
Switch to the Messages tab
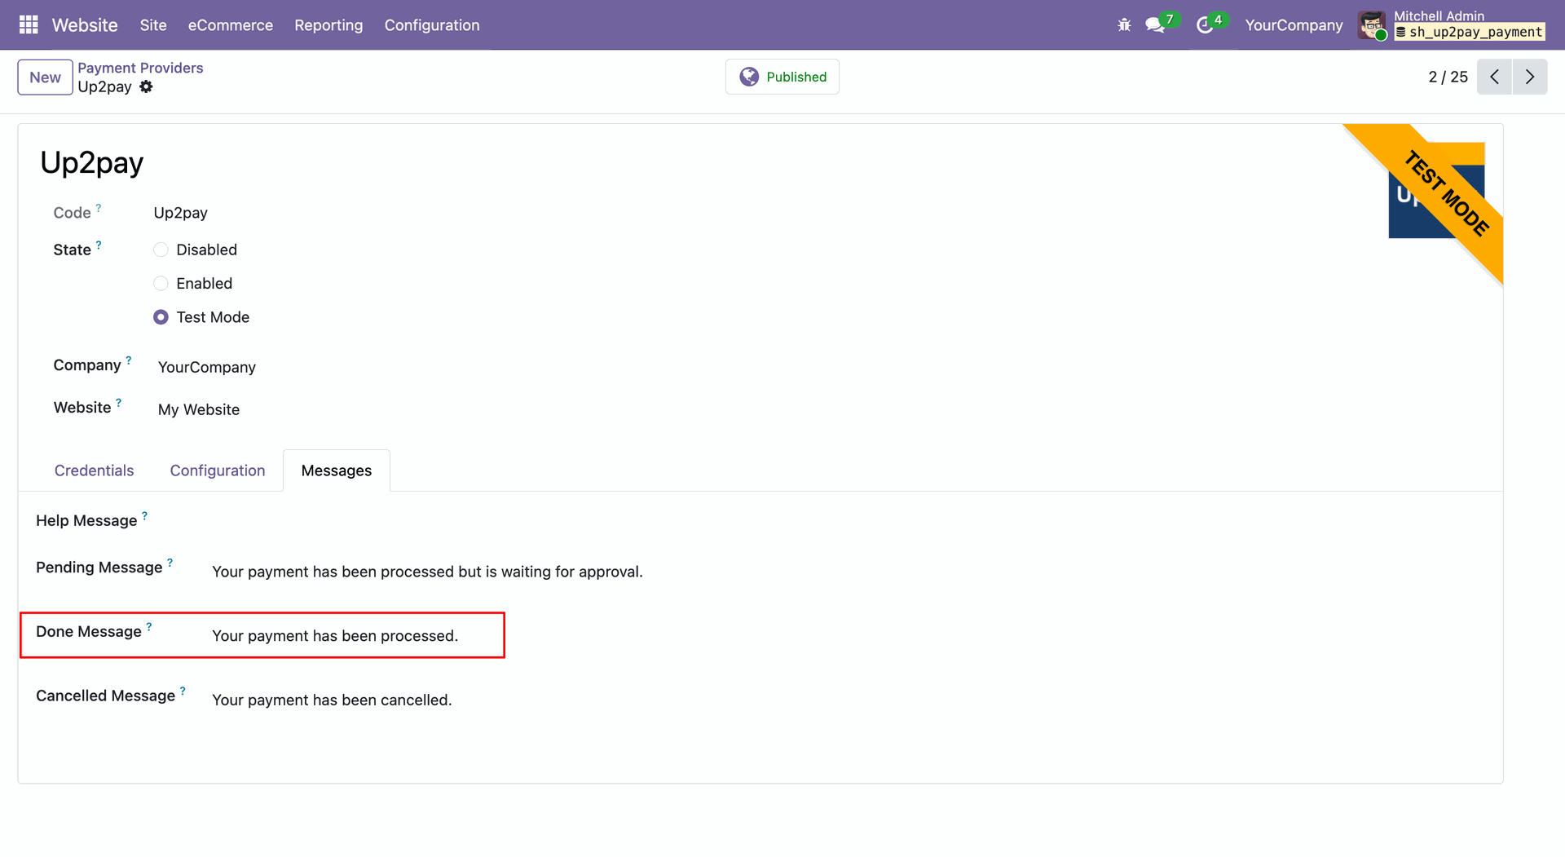337,470
